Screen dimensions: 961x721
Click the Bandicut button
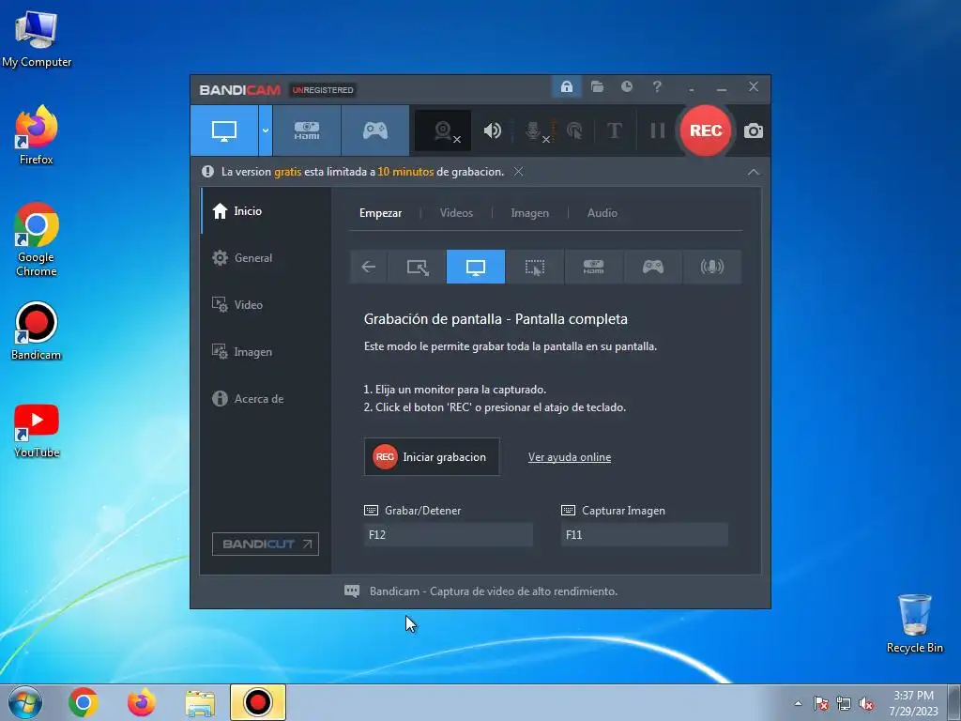coord(266,544)
